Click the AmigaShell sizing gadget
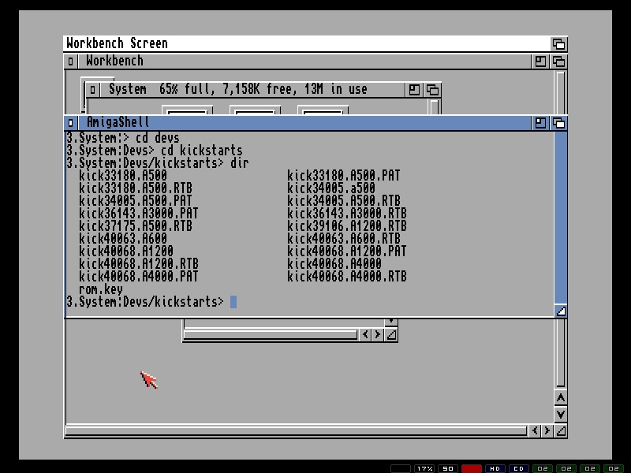Viewport: 631px width, 473px height. pos(561,311)
